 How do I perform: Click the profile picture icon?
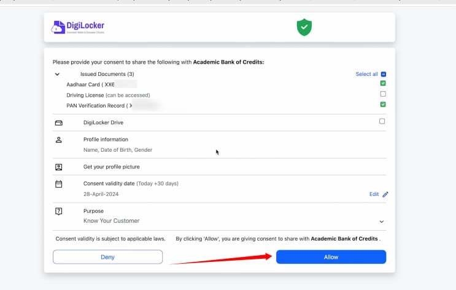click(x=59, y=166)
